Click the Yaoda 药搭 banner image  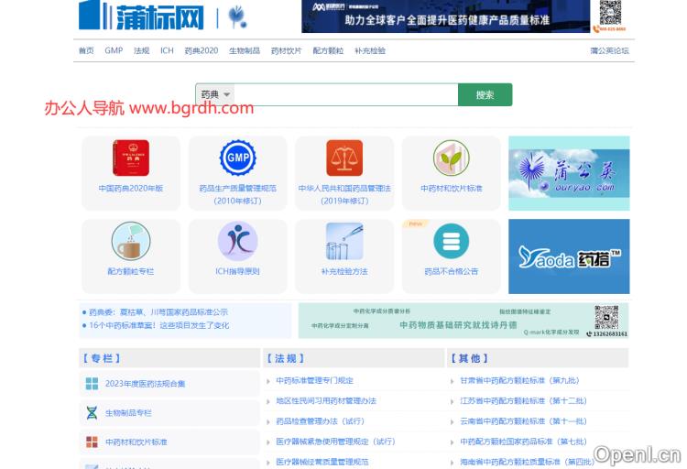[x=569, y=256]
